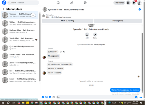
Task: Open Windows action center notifications
Action: (x=141, y=103)
